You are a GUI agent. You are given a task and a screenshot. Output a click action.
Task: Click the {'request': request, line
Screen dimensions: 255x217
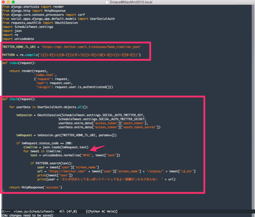51,79
